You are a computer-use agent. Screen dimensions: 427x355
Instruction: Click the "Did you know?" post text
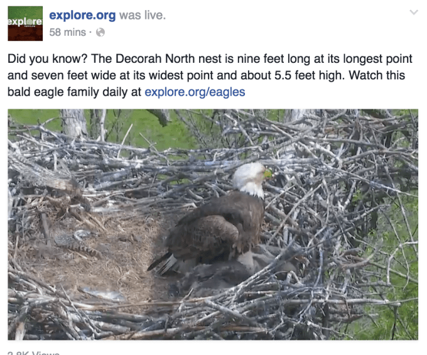[47, 59]
